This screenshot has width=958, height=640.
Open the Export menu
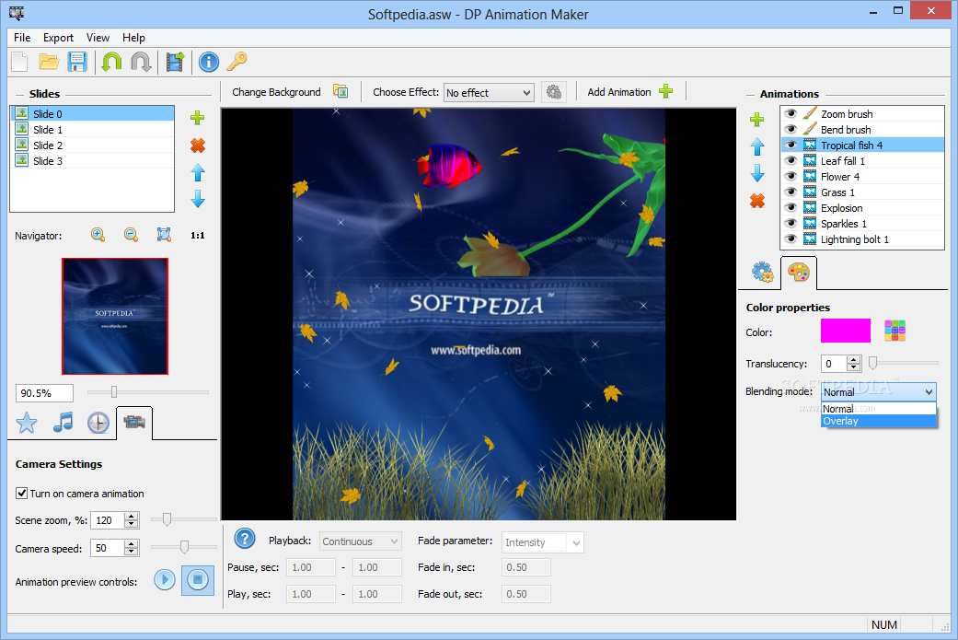click(x=58, y=37)
